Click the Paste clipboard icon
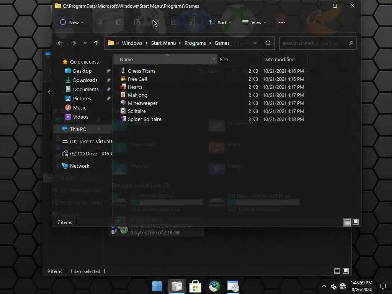392x294 pixels. coord(137,23)
